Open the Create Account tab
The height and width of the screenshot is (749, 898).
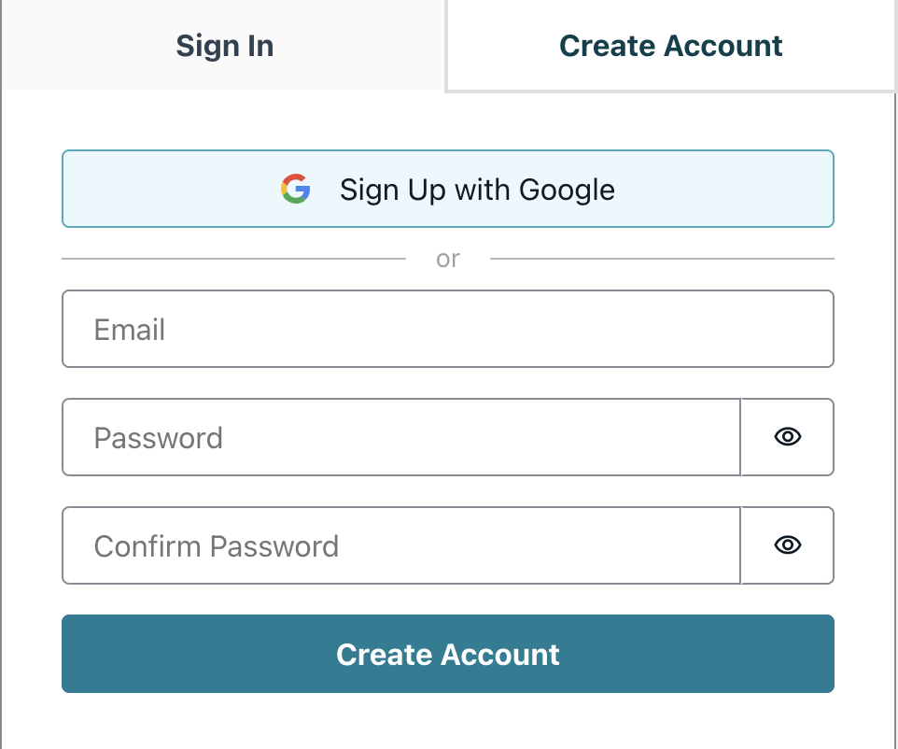(670, 46)
